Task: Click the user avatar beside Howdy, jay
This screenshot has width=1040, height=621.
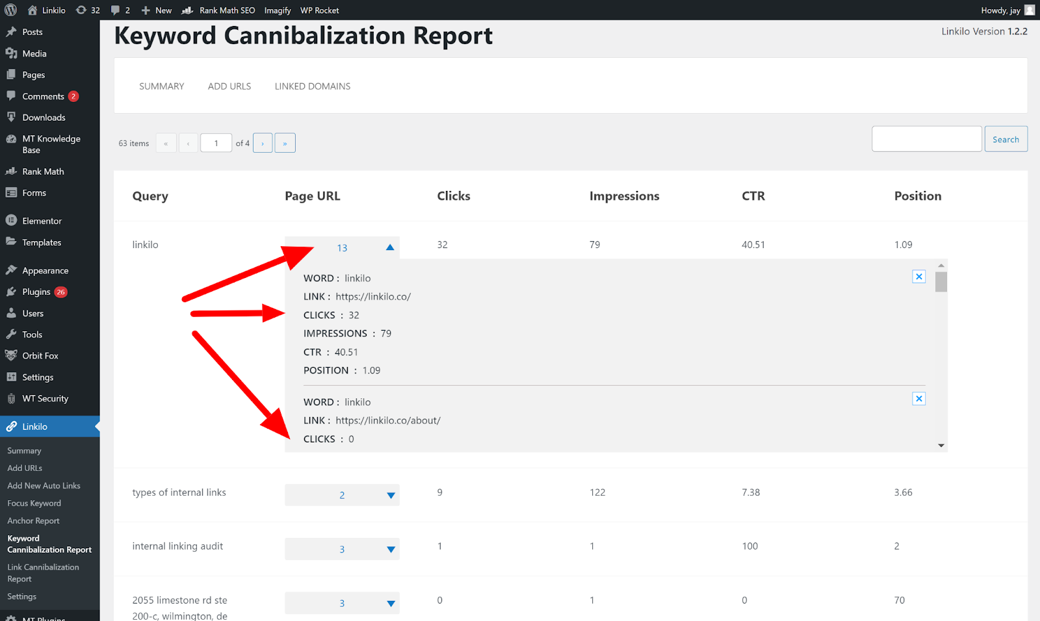Action: (x=1030, y=10)
